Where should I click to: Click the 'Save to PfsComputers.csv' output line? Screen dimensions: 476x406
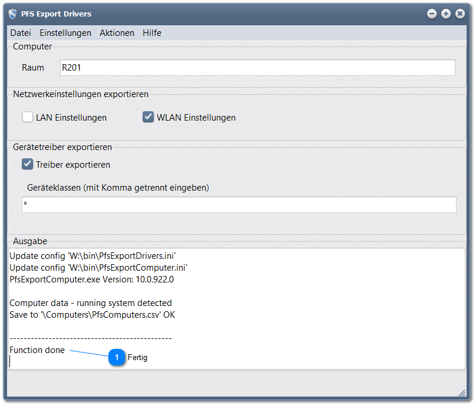tap(92, 315)
